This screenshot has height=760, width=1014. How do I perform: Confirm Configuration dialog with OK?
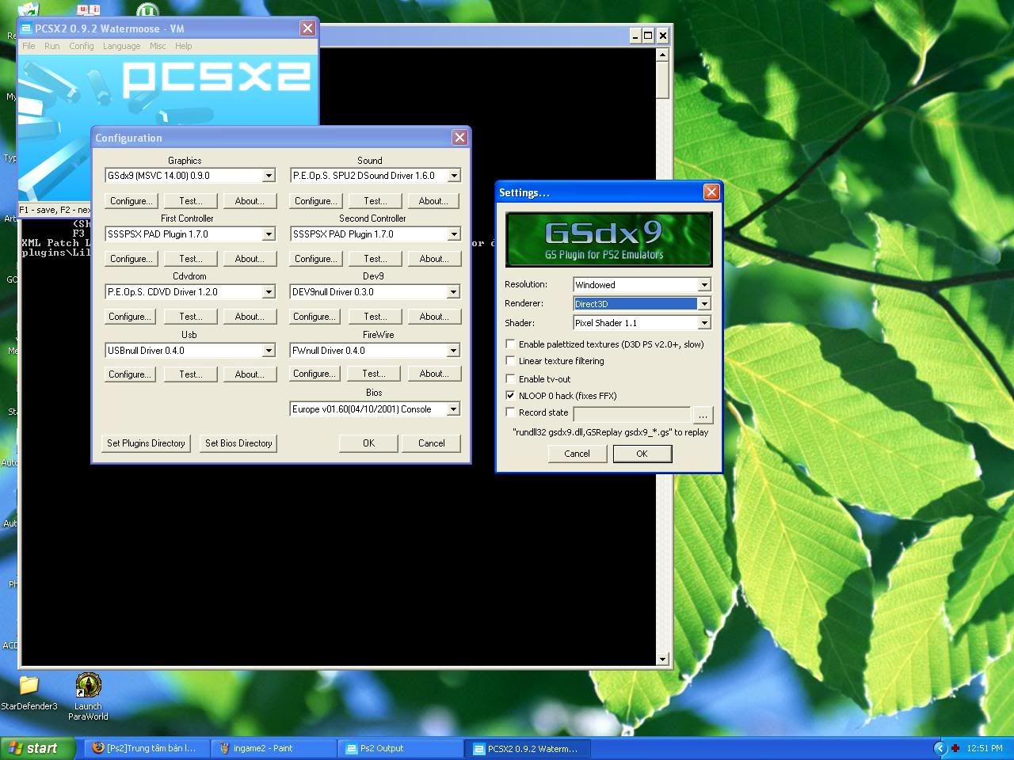coord(368,443)
